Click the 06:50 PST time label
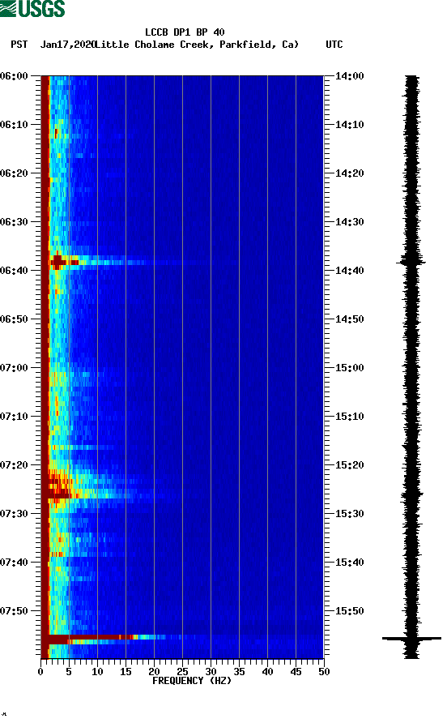The image size is (447, 723). (15, 319)
